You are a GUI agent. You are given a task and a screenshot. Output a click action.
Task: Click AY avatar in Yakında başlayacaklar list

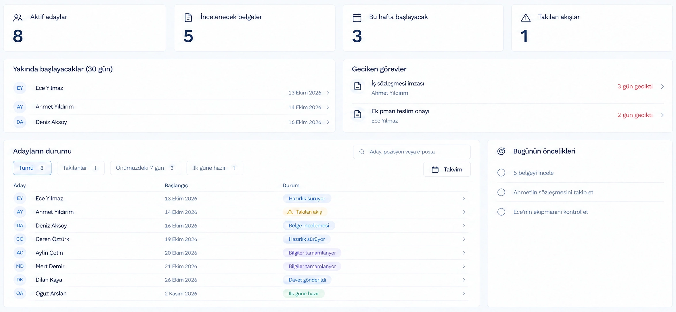click(20, 107)
